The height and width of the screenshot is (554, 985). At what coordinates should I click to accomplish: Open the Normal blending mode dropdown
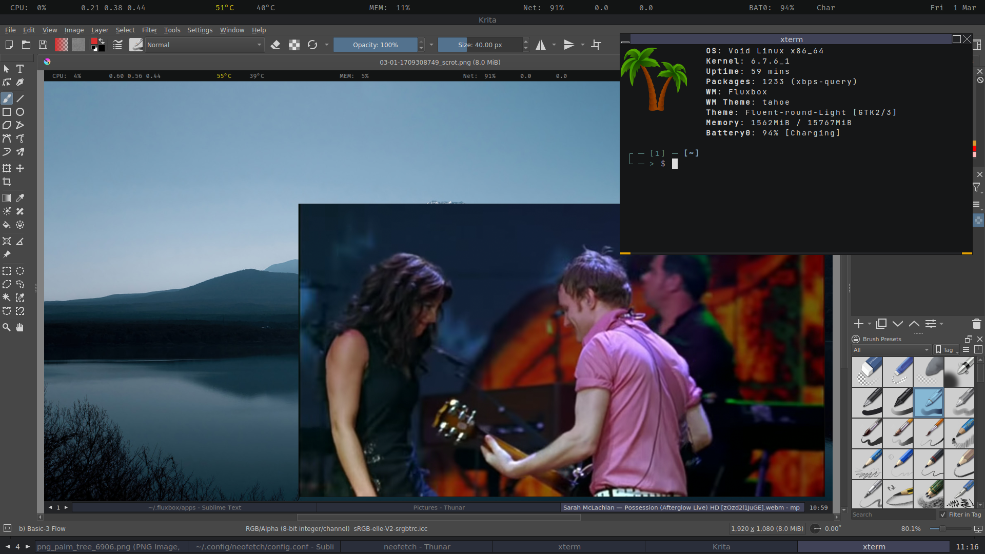pos(204,45)
